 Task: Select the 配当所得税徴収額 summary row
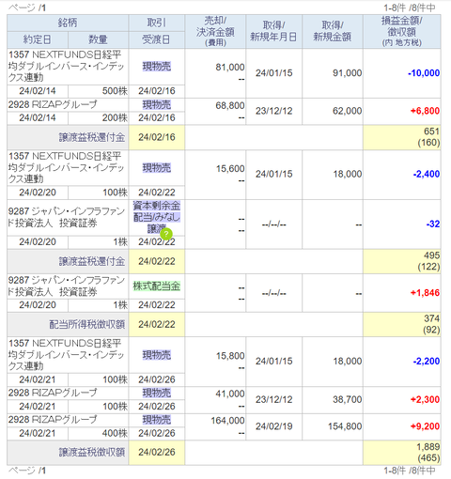pos(224,324)
